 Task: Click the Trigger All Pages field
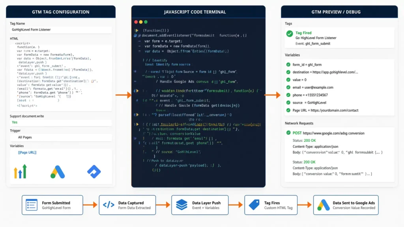pyautogui.click(x=61, y=137)
